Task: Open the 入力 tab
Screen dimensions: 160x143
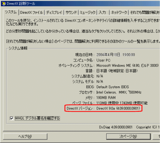Action: pos(102,12)
